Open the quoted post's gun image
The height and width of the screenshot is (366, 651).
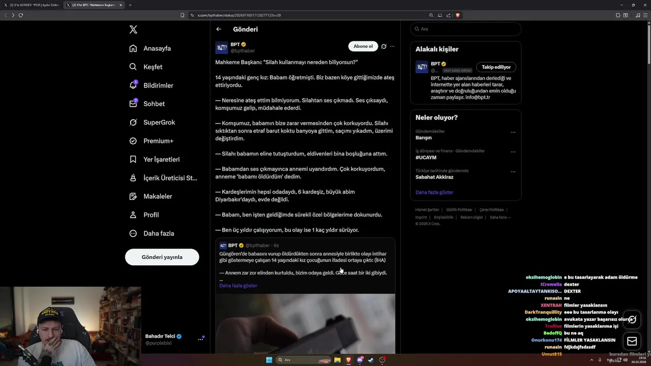pos(305,324)
